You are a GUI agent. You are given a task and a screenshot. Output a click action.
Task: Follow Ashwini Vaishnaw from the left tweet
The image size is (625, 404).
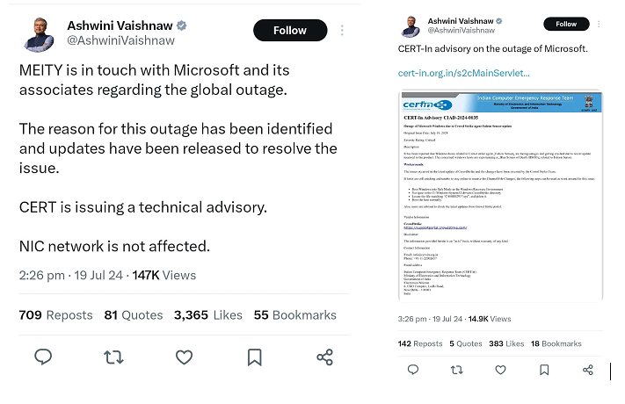point(289,30)
